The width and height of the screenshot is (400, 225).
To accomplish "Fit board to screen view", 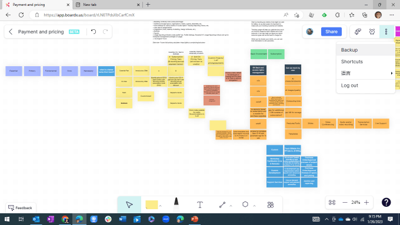I will [332, 202].
